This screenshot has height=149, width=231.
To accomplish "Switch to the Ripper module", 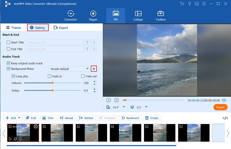I will point(93,16).
